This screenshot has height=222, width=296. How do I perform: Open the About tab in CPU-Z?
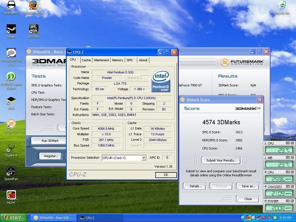pos(143,60)
